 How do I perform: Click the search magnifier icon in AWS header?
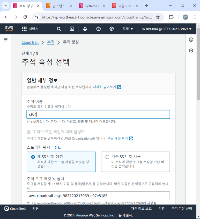coord(59,29)
